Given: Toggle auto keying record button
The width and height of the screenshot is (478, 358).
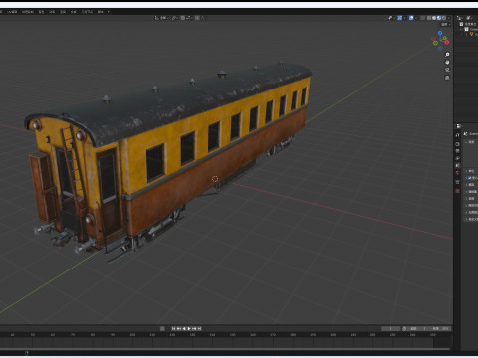Looking at the screenshot, I should (x=162, y=328).
